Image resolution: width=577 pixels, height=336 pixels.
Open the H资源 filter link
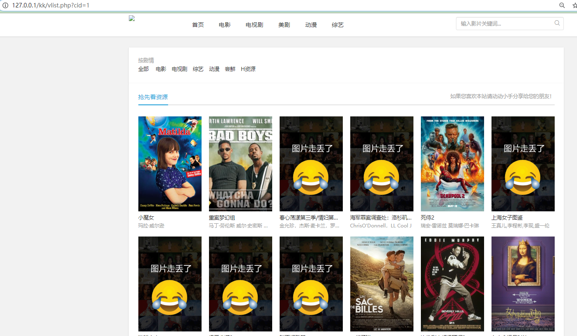click(248, 69)
